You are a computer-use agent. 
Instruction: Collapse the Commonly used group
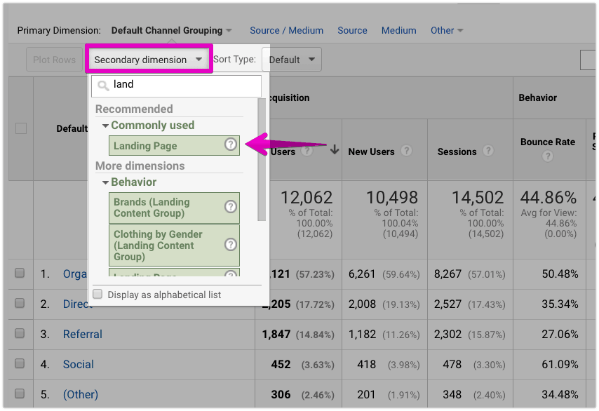pos(105,126)
